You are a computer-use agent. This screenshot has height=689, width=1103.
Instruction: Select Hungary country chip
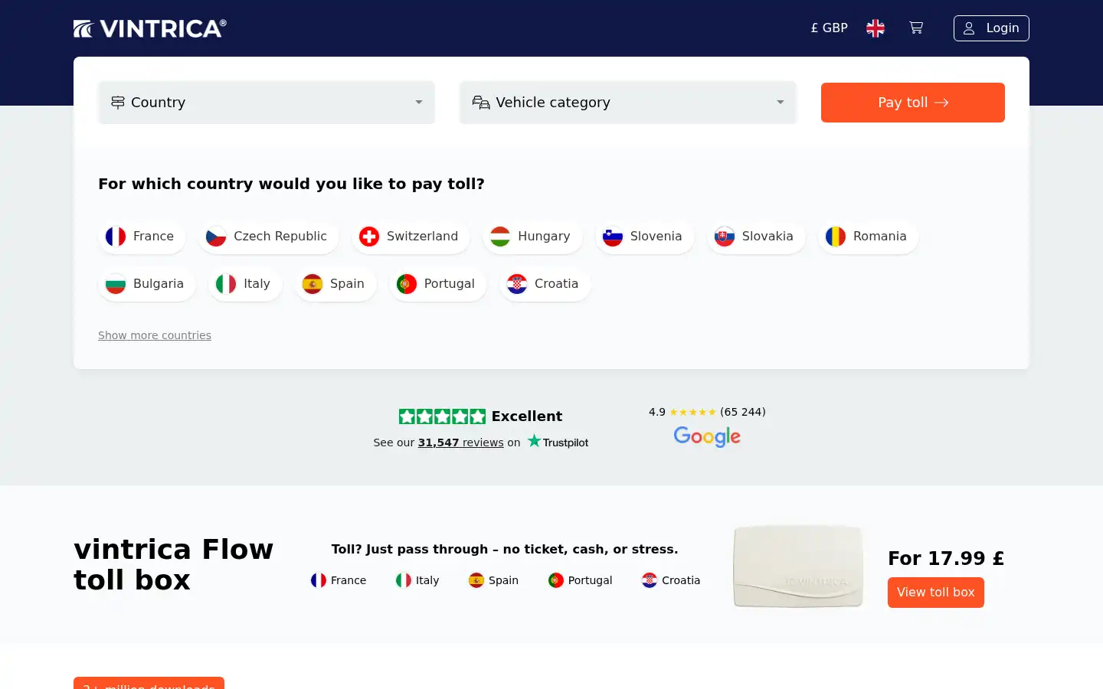(532, 237)
